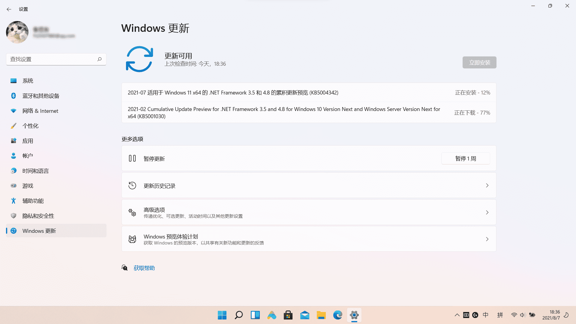Toggle the 中 input language indicator
Viewport: 576px width, 324px height.
pyautogui.click(x=486, y=315)
